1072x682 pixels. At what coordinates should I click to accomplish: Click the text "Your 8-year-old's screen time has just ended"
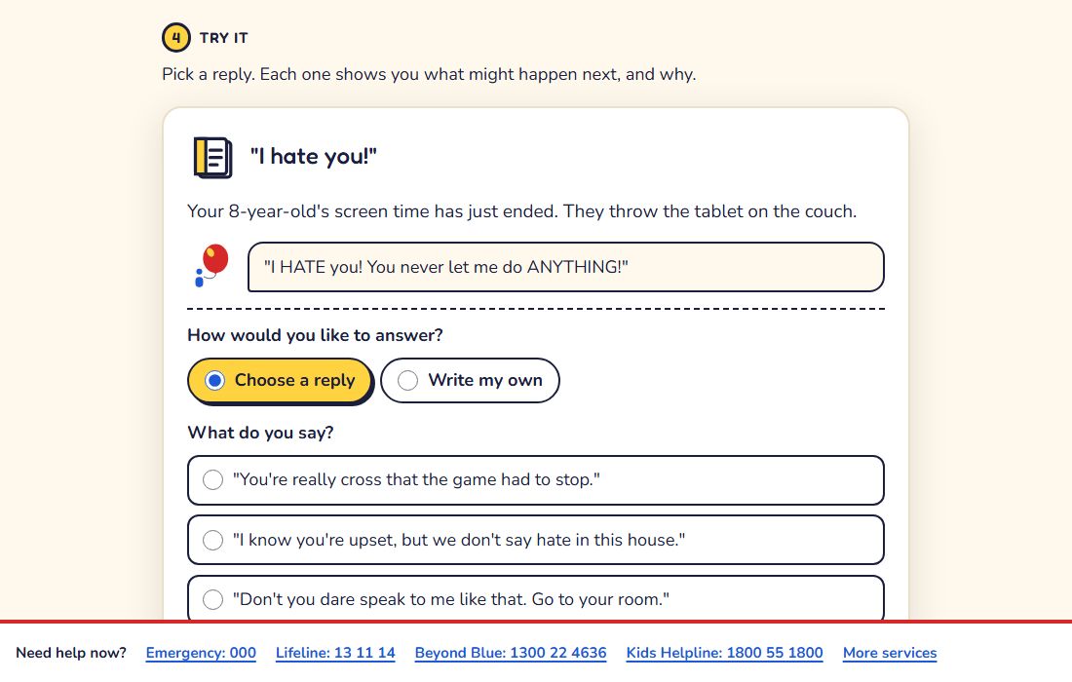(372, 211)
